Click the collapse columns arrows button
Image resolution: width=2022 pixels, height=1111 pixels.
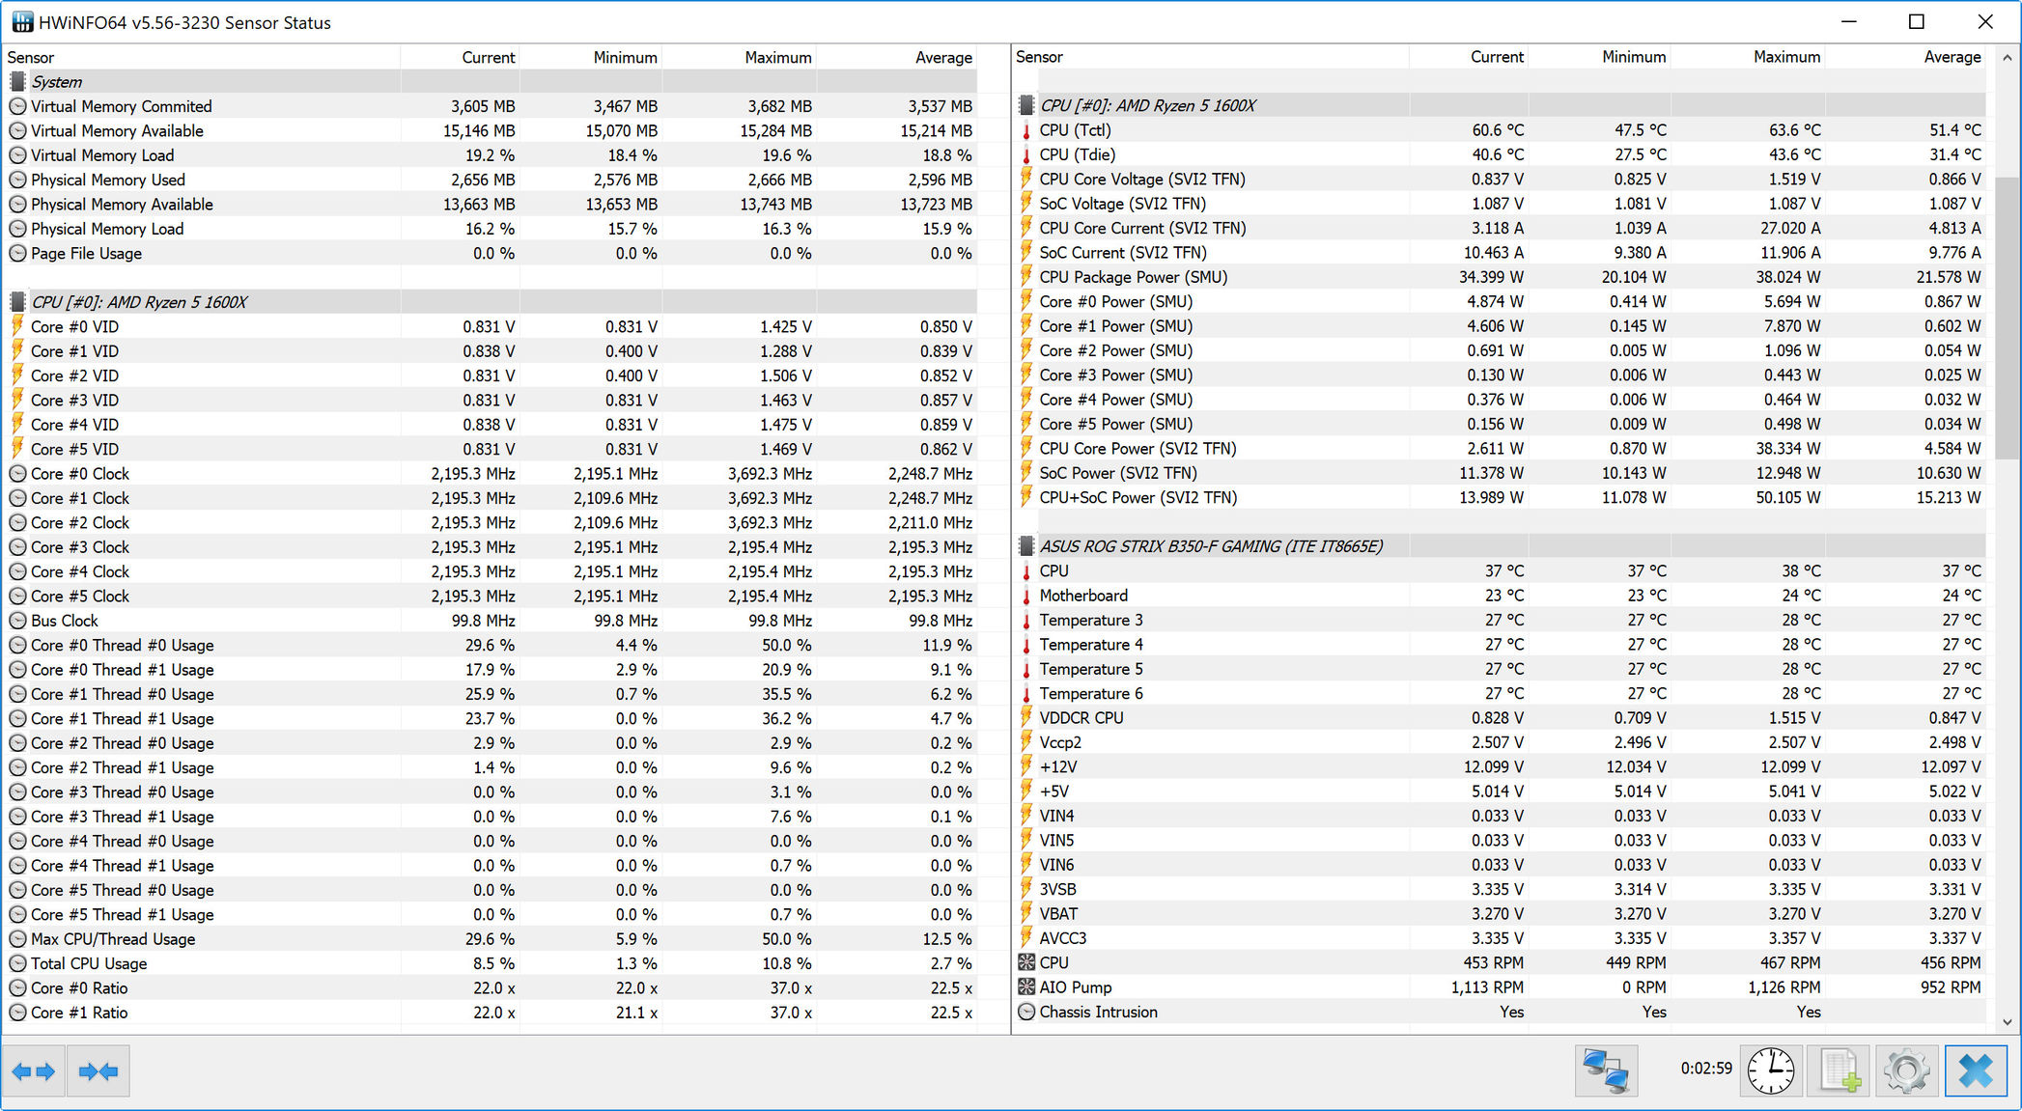[x=98, y=1071]
